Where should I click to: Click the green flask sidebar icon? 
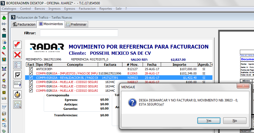[4, 48]
